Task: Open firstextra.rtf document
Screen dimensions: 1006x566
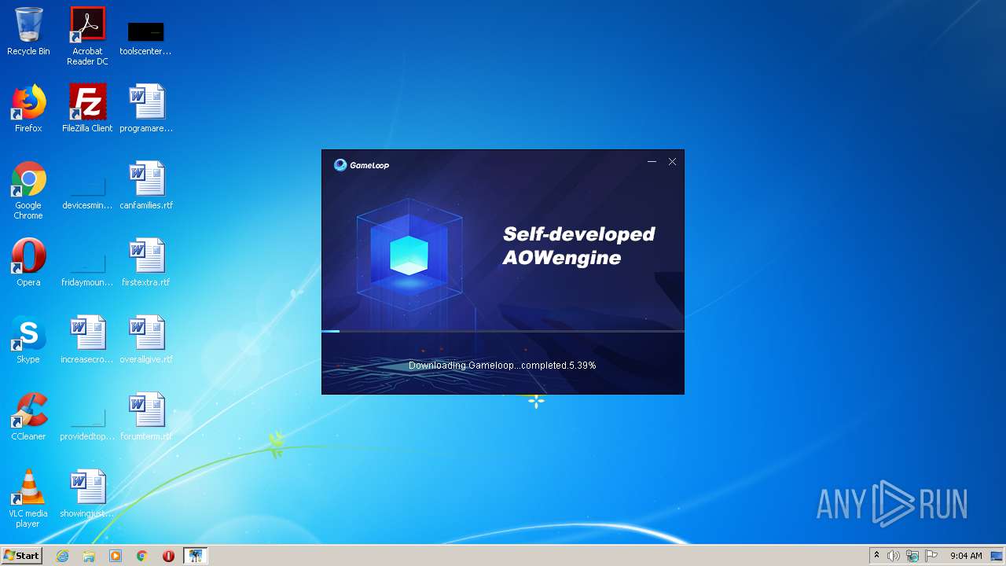Action: coord(146,263)
